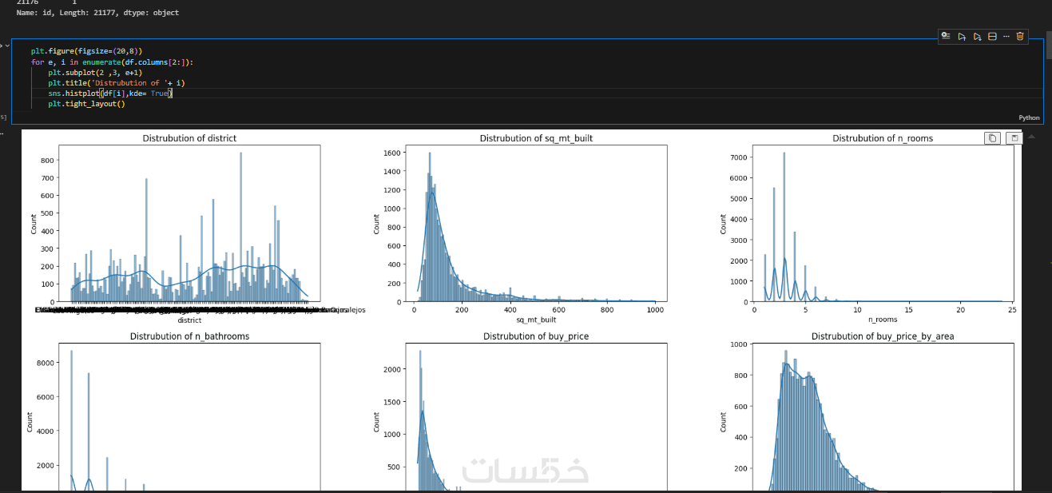Run this cell and below icon
The image size is (1052, 493).
[978, 36]
